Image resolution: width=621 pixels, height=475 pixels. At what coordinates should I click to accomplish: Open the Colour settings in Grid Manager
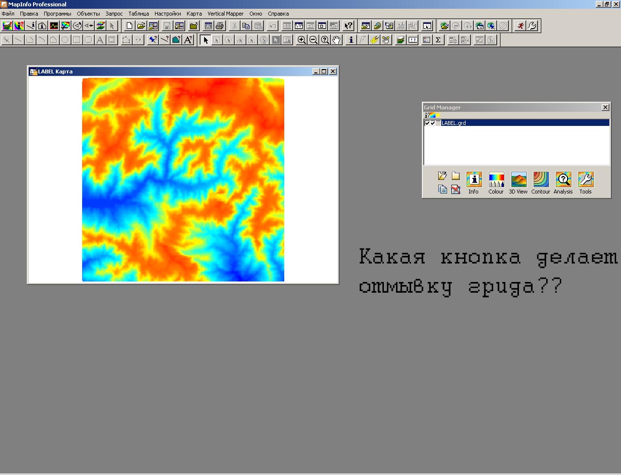[x=496, y=180]
